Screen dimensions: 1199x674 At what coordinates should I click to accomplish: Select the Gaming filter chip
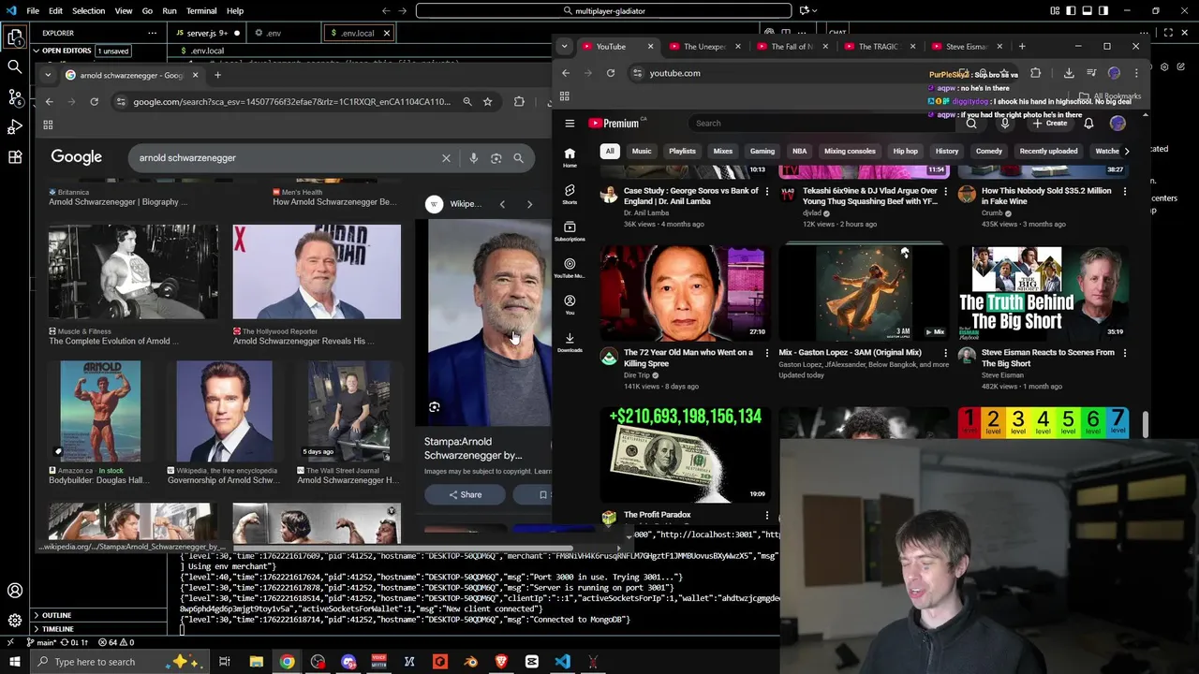(x=762, y=151)
